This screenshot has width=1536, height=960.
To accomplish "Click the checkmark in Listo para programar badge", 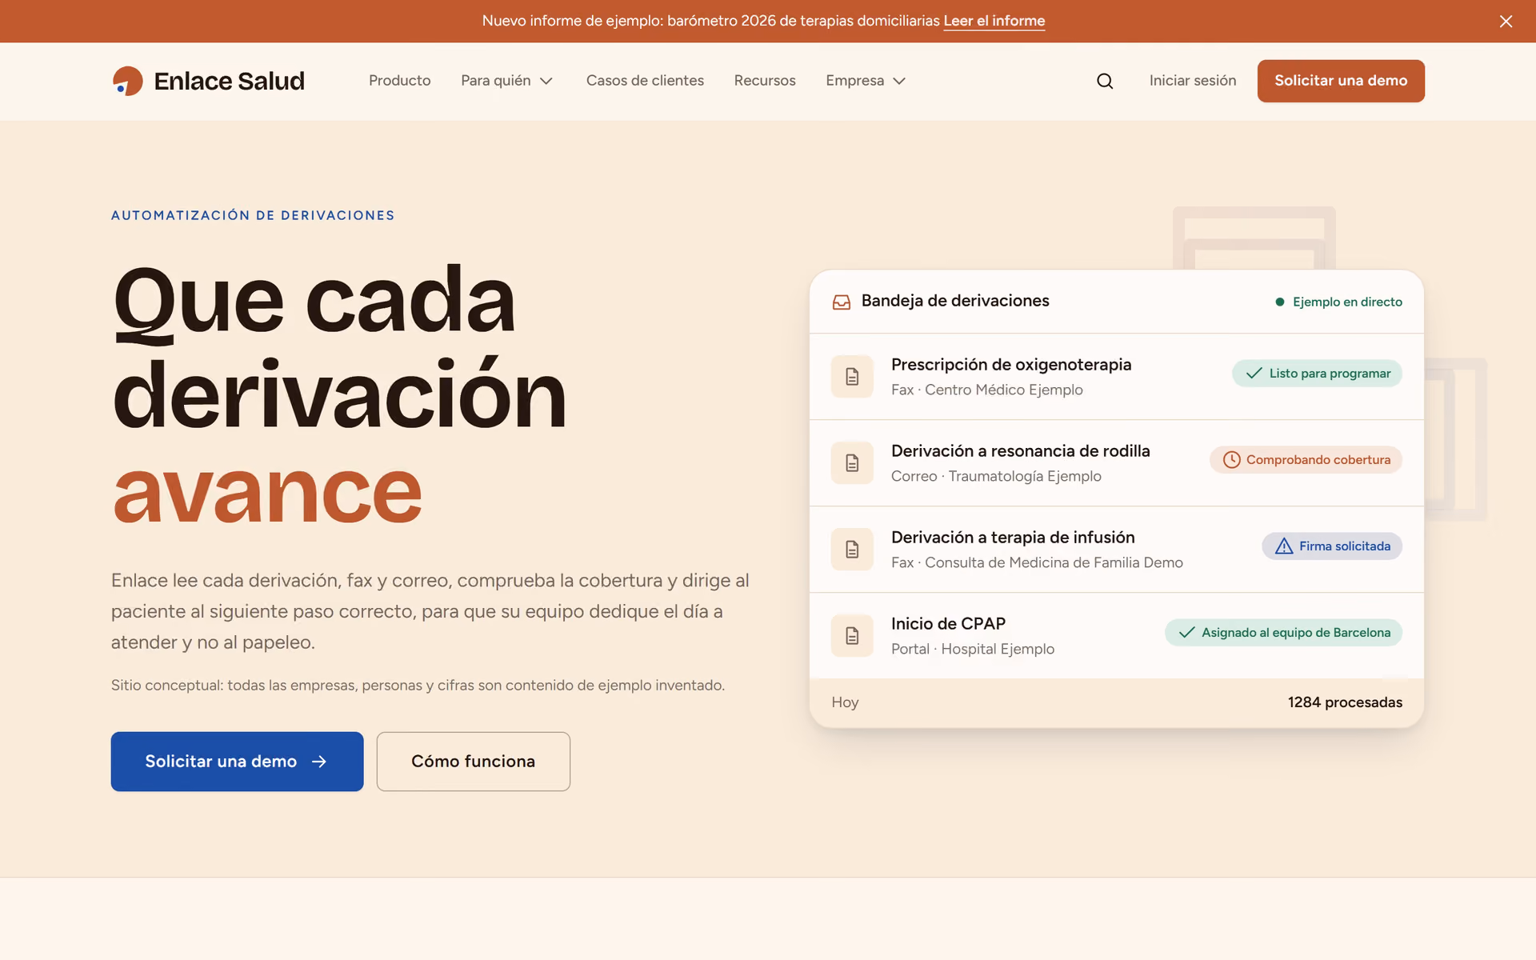I will [x=1254, y=374].
